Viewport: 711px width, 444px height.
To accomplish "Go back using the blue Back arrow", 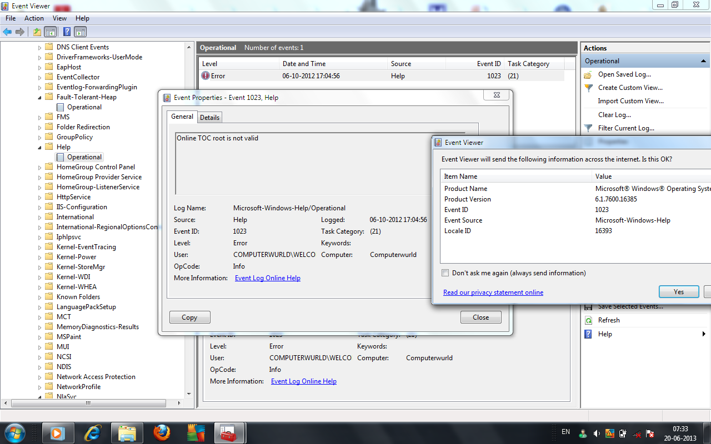I will [x=7, y=32].
